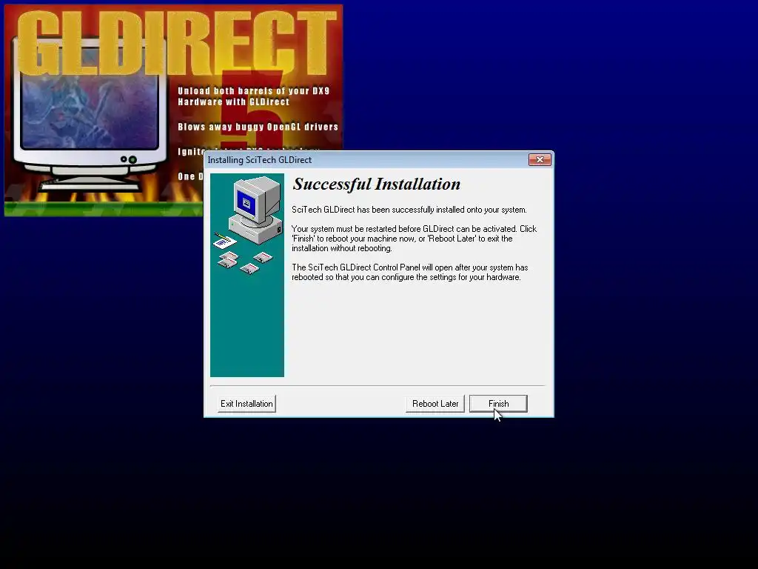The height and width of the screenshot is (569, 758).
Task: Click the floppy disks graphic in sidebar
Action: point(244,262)
